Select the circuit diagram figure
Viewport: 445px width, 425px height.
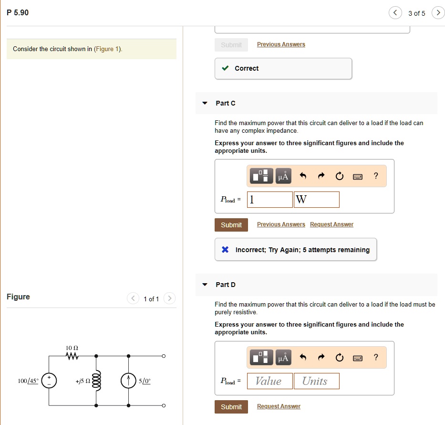(92, 376)
